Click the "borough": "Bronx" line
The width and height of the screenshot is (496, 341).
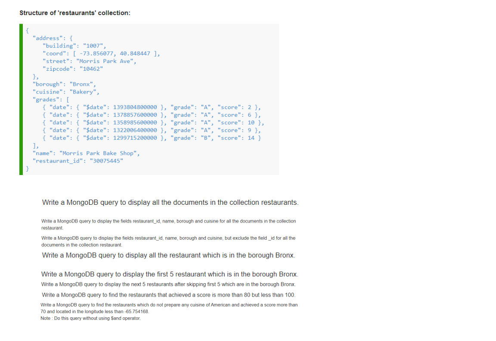[x=64, y=84]
